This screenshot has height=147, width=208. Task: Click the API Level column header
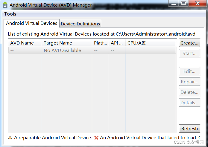(117, 43)
